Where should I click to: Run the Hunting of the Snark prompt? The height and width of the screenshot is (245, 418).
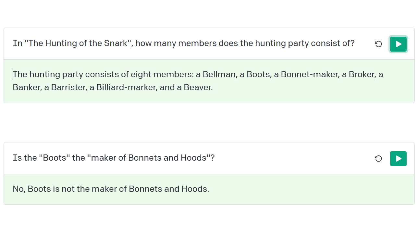[x=398, y=44]
